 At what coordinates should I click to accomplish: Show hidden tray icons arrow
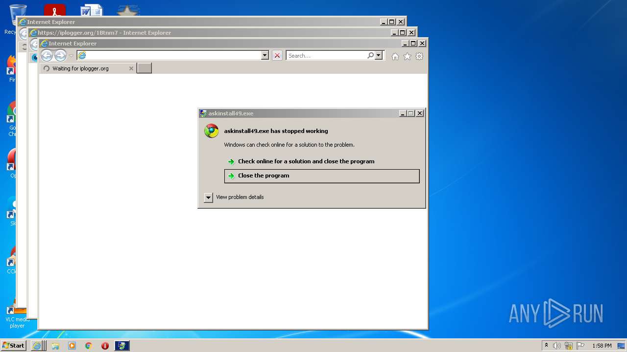click(x=546, y=346)
